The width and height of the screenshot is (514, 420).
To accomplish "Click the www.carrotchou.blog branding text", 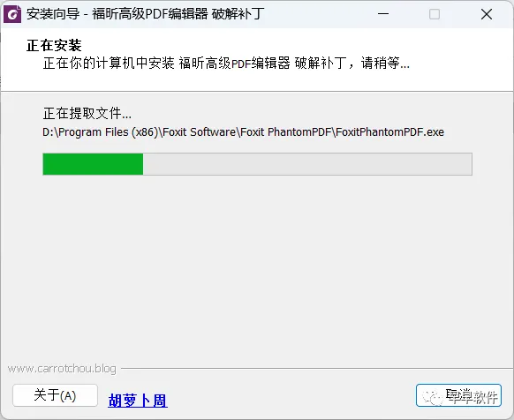I will tap(62, 369).
